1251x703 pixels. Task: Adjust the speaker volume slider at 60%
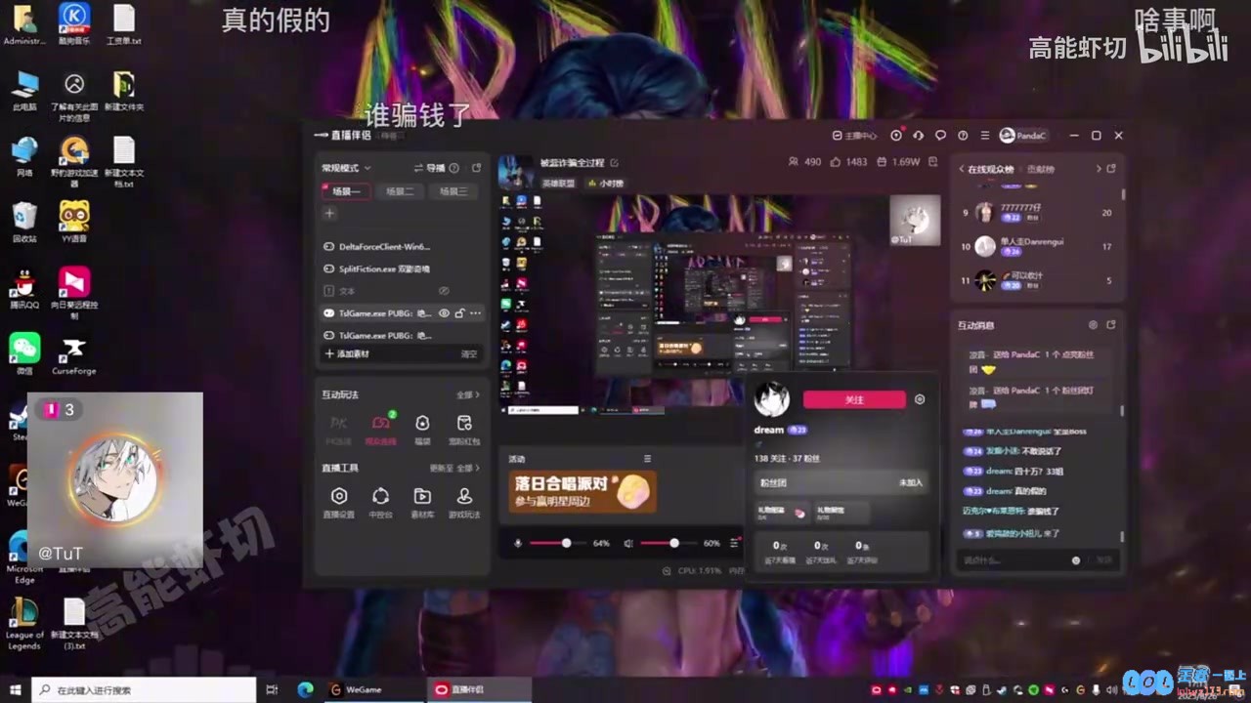pos(669,543)
